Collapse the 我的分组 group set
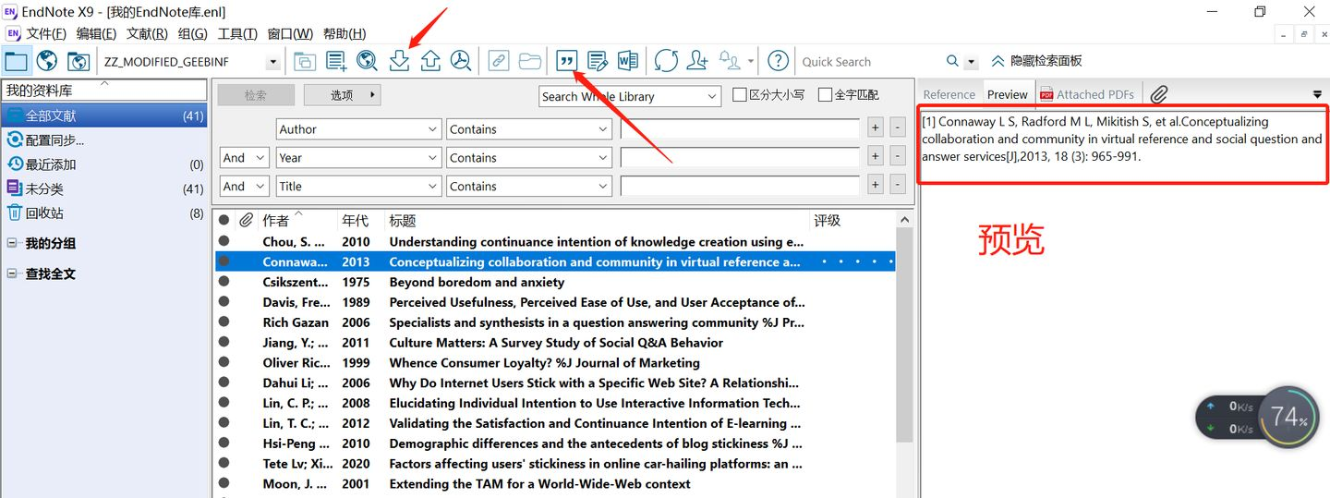1330x498 pixels. (12, 243)
